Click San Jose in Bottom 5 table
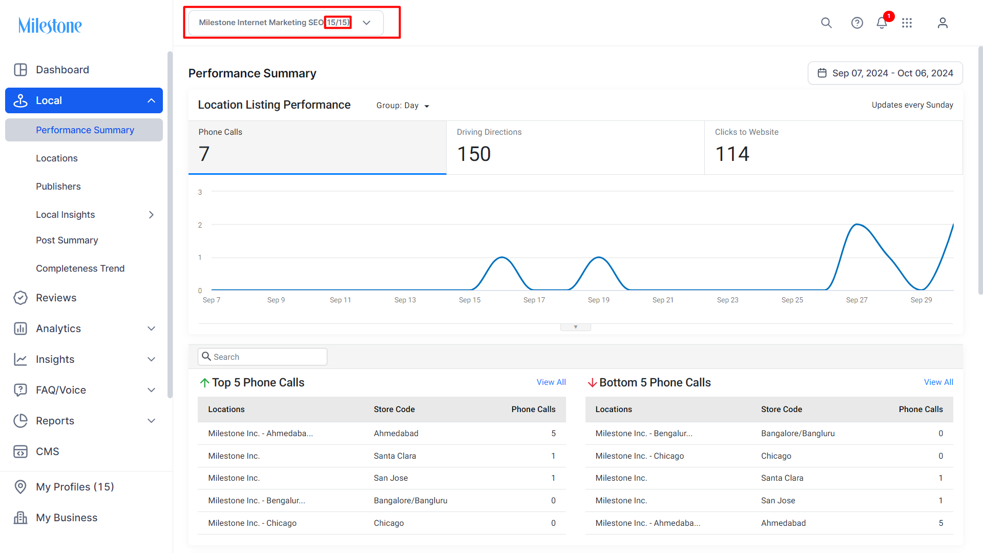This screenshot has height=553, width=983. (x=778, y=501)
